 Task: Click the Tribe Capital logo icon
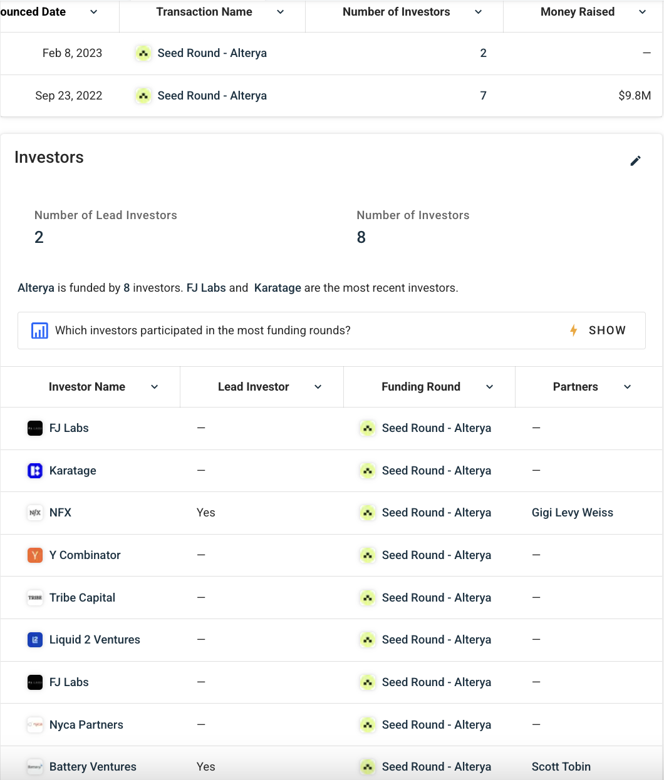[x=35, y=598]
